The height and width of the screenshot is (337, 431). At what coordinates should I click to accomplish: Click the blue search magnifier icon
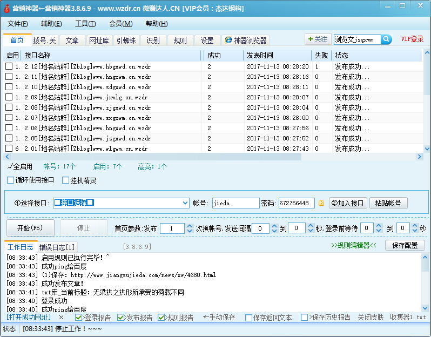[x=386, y=39]
